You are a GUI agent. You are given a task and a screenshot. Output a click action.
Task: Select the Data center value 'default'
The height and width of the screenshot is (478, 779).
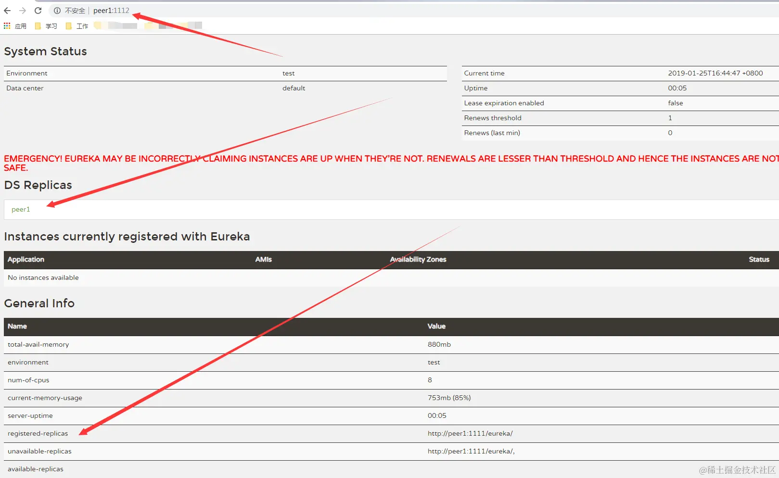pyautogui.click(x=294, y=88)
